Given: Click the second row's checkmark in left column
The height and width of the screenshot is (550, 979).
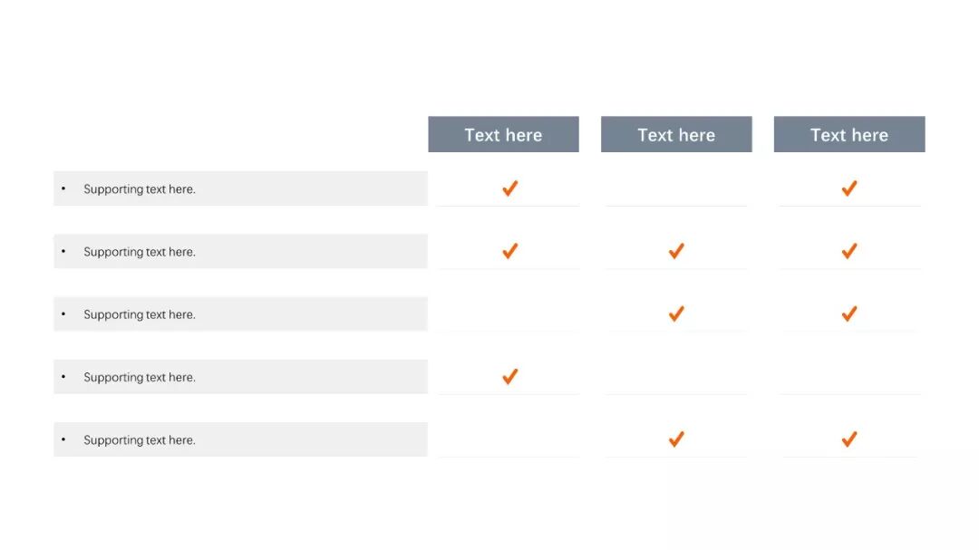Looking at the screenshot, I should click(509, 251).
